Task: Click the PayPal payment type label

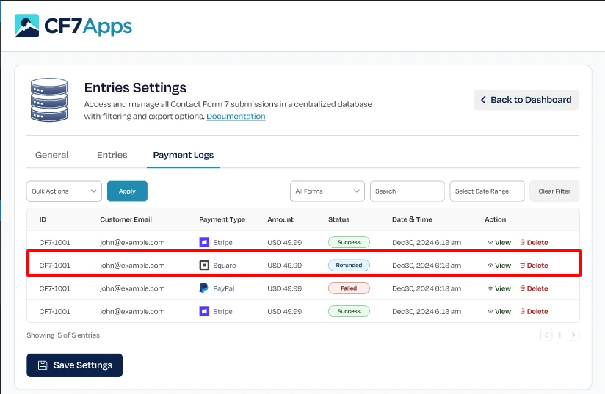Action: click(224, 288)
